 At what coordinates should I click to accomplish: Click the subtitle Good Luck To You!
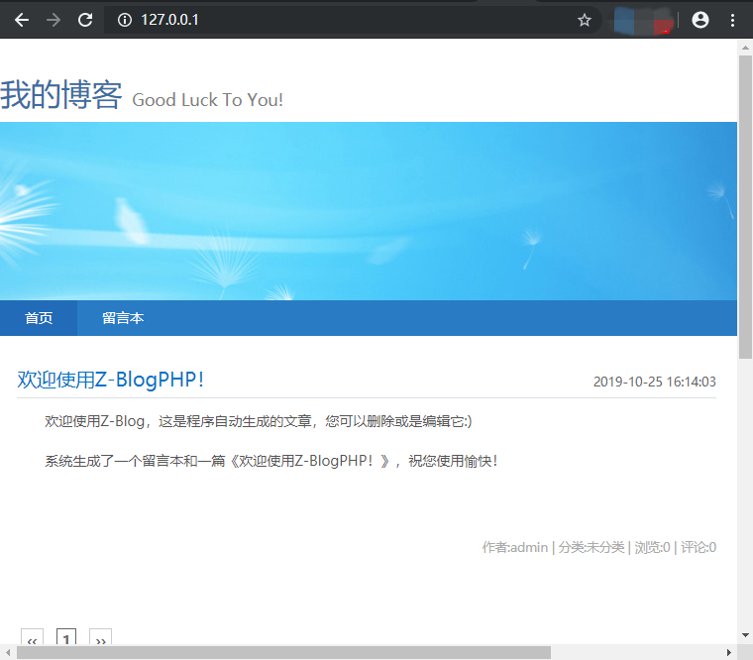207,100
